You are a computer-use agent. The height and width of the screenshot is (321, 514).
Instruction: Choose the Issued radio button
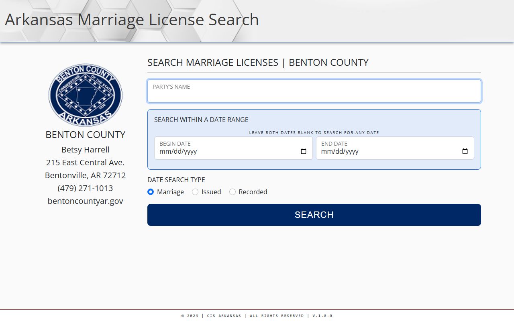195,192
